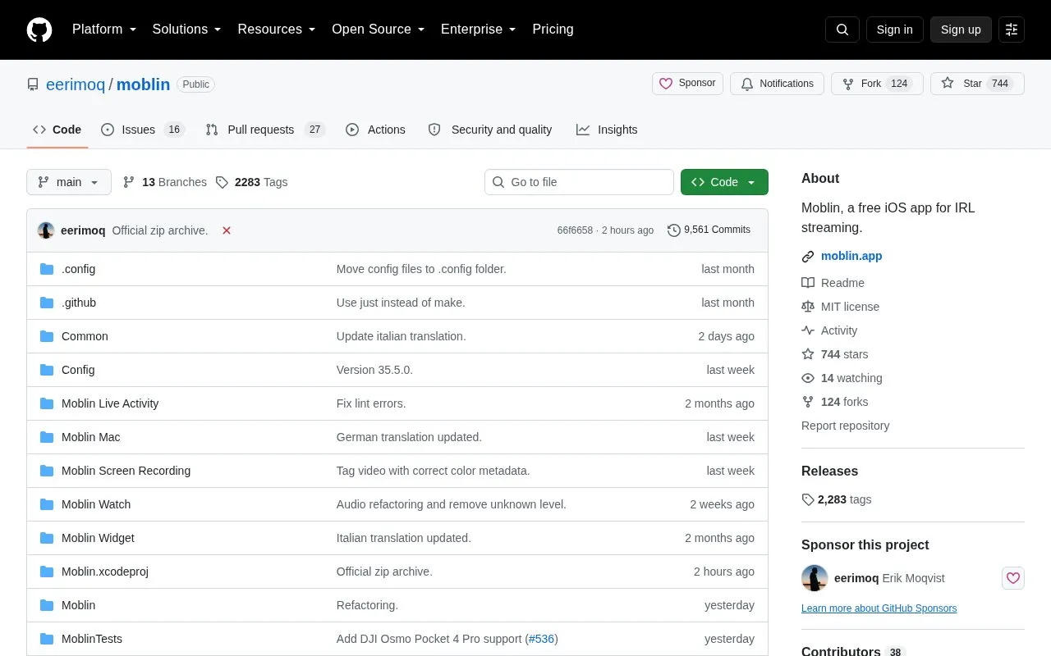Viewport: 1051px width, 656px height.
Task: Open the .config folder icon
Action: coord(47,269)
